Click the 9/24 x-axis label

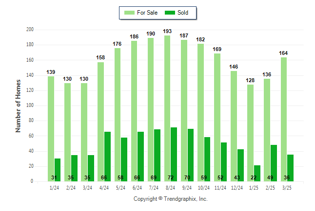point(187,188)
